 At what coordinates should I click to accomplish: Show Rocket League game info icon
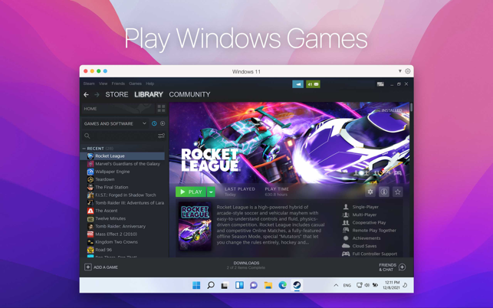tap(384, 192)
